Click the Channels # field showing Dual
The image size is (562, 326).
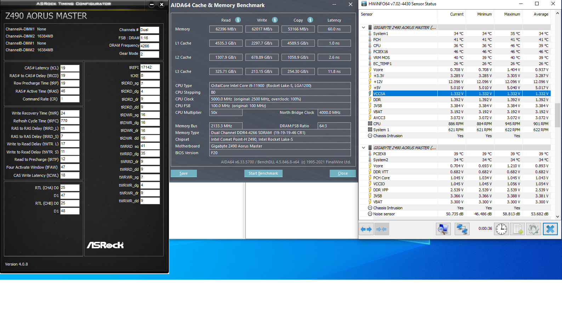click(x=149, y=30)
